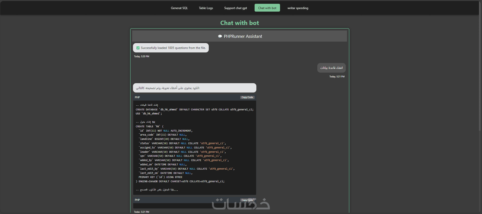
Task: Open the Support chat gpt tab
Action: click(x=235, y=8)
